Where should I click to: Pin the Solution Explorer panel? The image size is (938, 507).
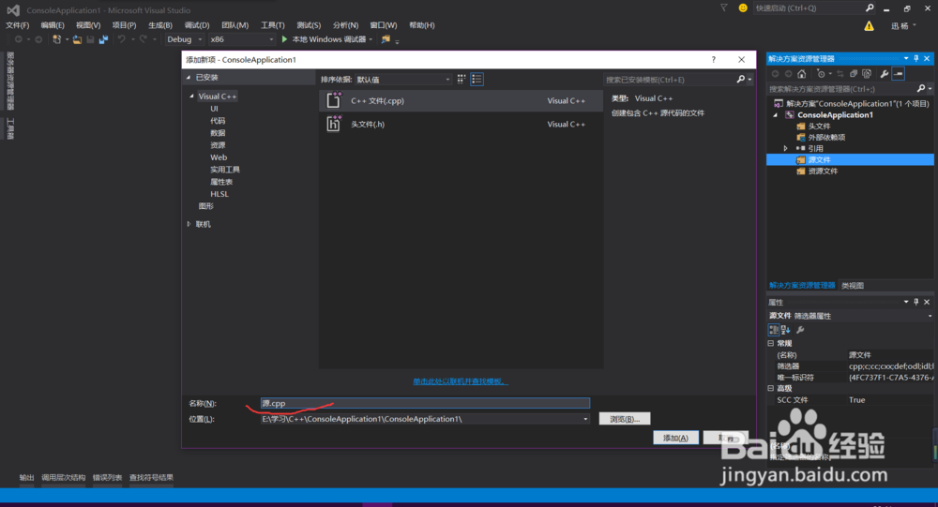coord(915,59)
